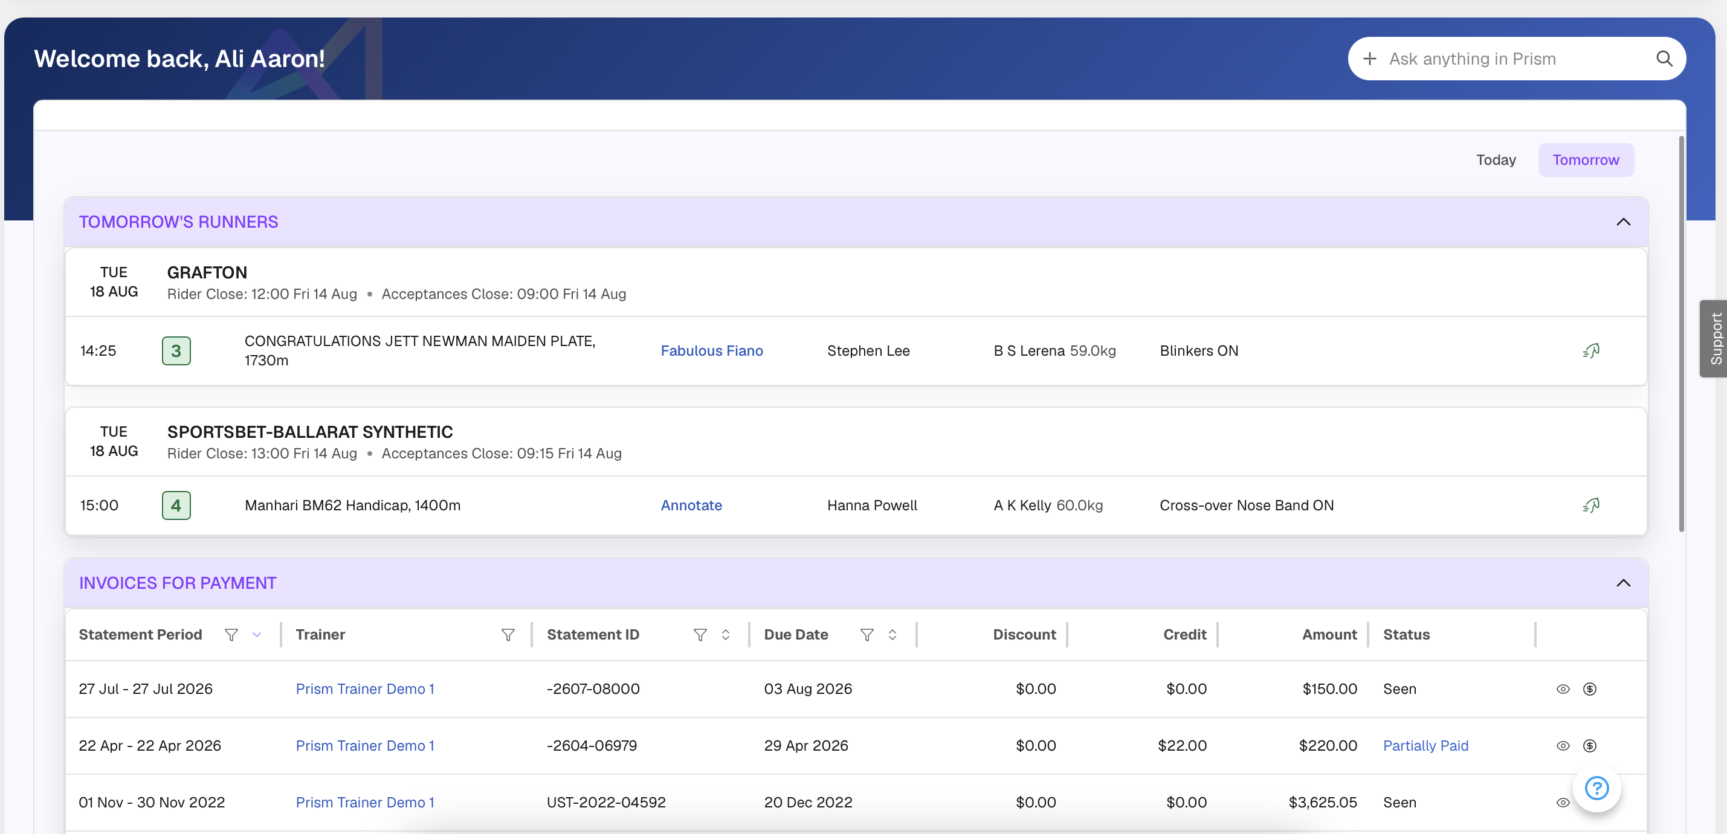Click race number 3 badge
This screenshot has height=834, width=1727.
(176, 350)
